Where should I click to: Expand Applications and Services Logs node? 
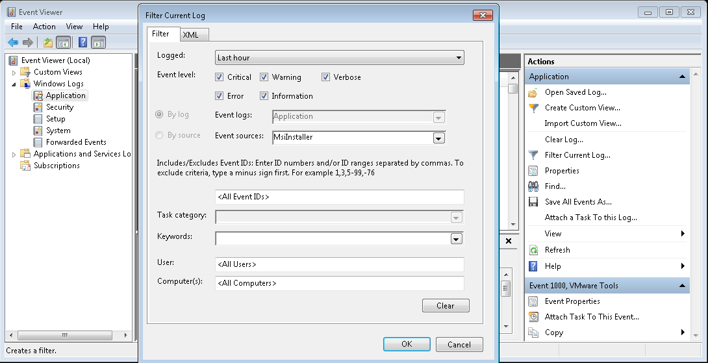click(x=14, y=155)
